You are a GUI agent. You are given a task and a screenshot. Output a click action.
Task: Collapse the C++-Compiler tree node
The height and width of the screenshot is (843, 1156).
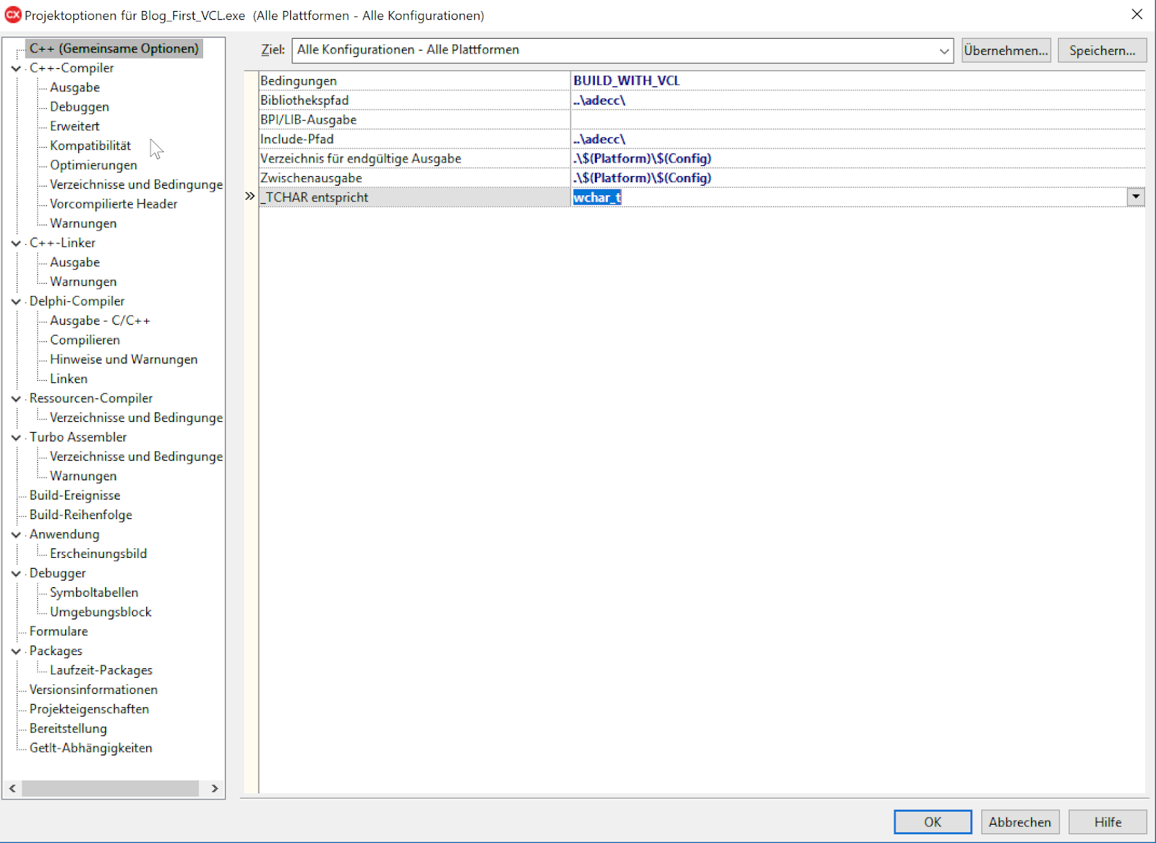16,68
